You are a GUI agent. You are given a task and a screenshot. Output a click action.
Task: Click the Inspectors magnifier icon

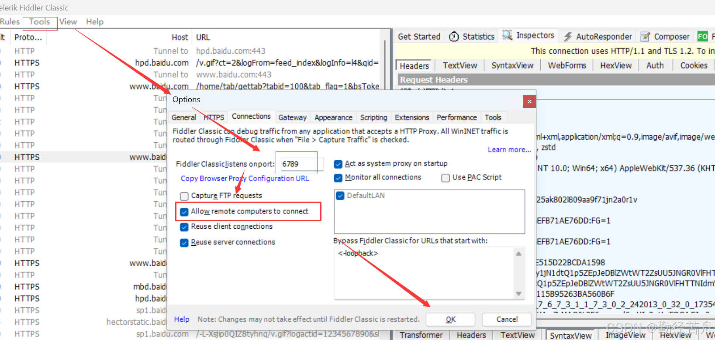(507, 35)
